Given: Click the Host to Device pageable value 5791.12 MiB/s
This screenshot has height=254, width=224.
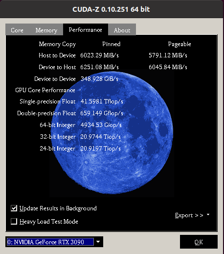Looking at the screenshot, I should 168,55.
